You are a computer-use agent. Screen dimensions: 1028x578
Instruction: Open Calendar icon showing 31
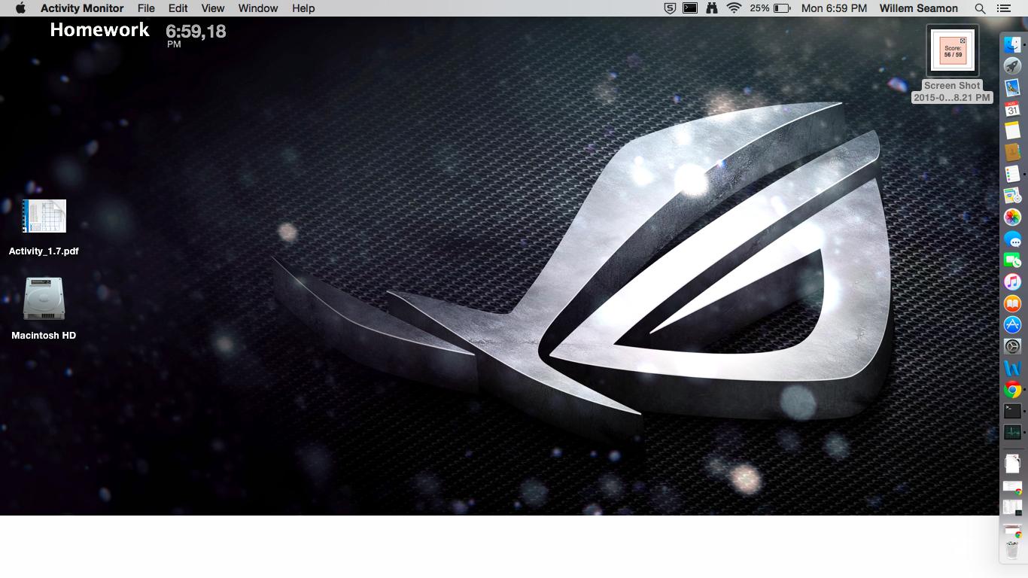click(x=1012, y=110)
